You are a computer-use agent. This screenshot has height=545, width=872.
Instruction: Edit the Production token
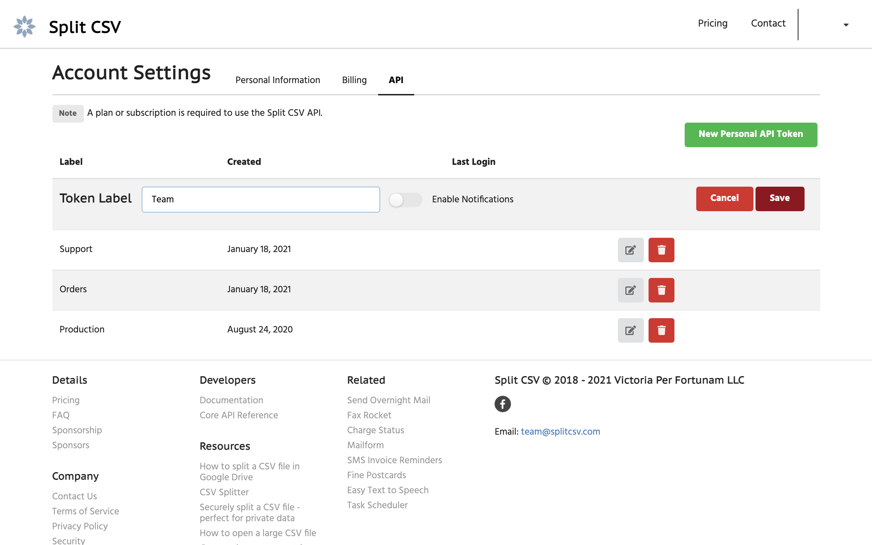coord(630,330)
